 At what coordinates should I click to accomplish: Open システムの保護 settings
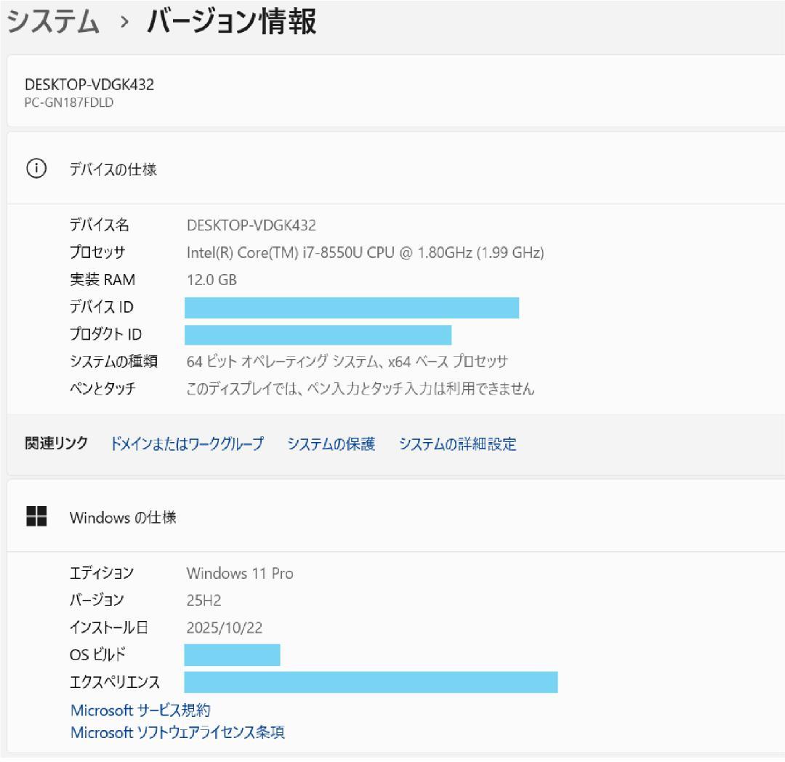[x=332, y=444]
